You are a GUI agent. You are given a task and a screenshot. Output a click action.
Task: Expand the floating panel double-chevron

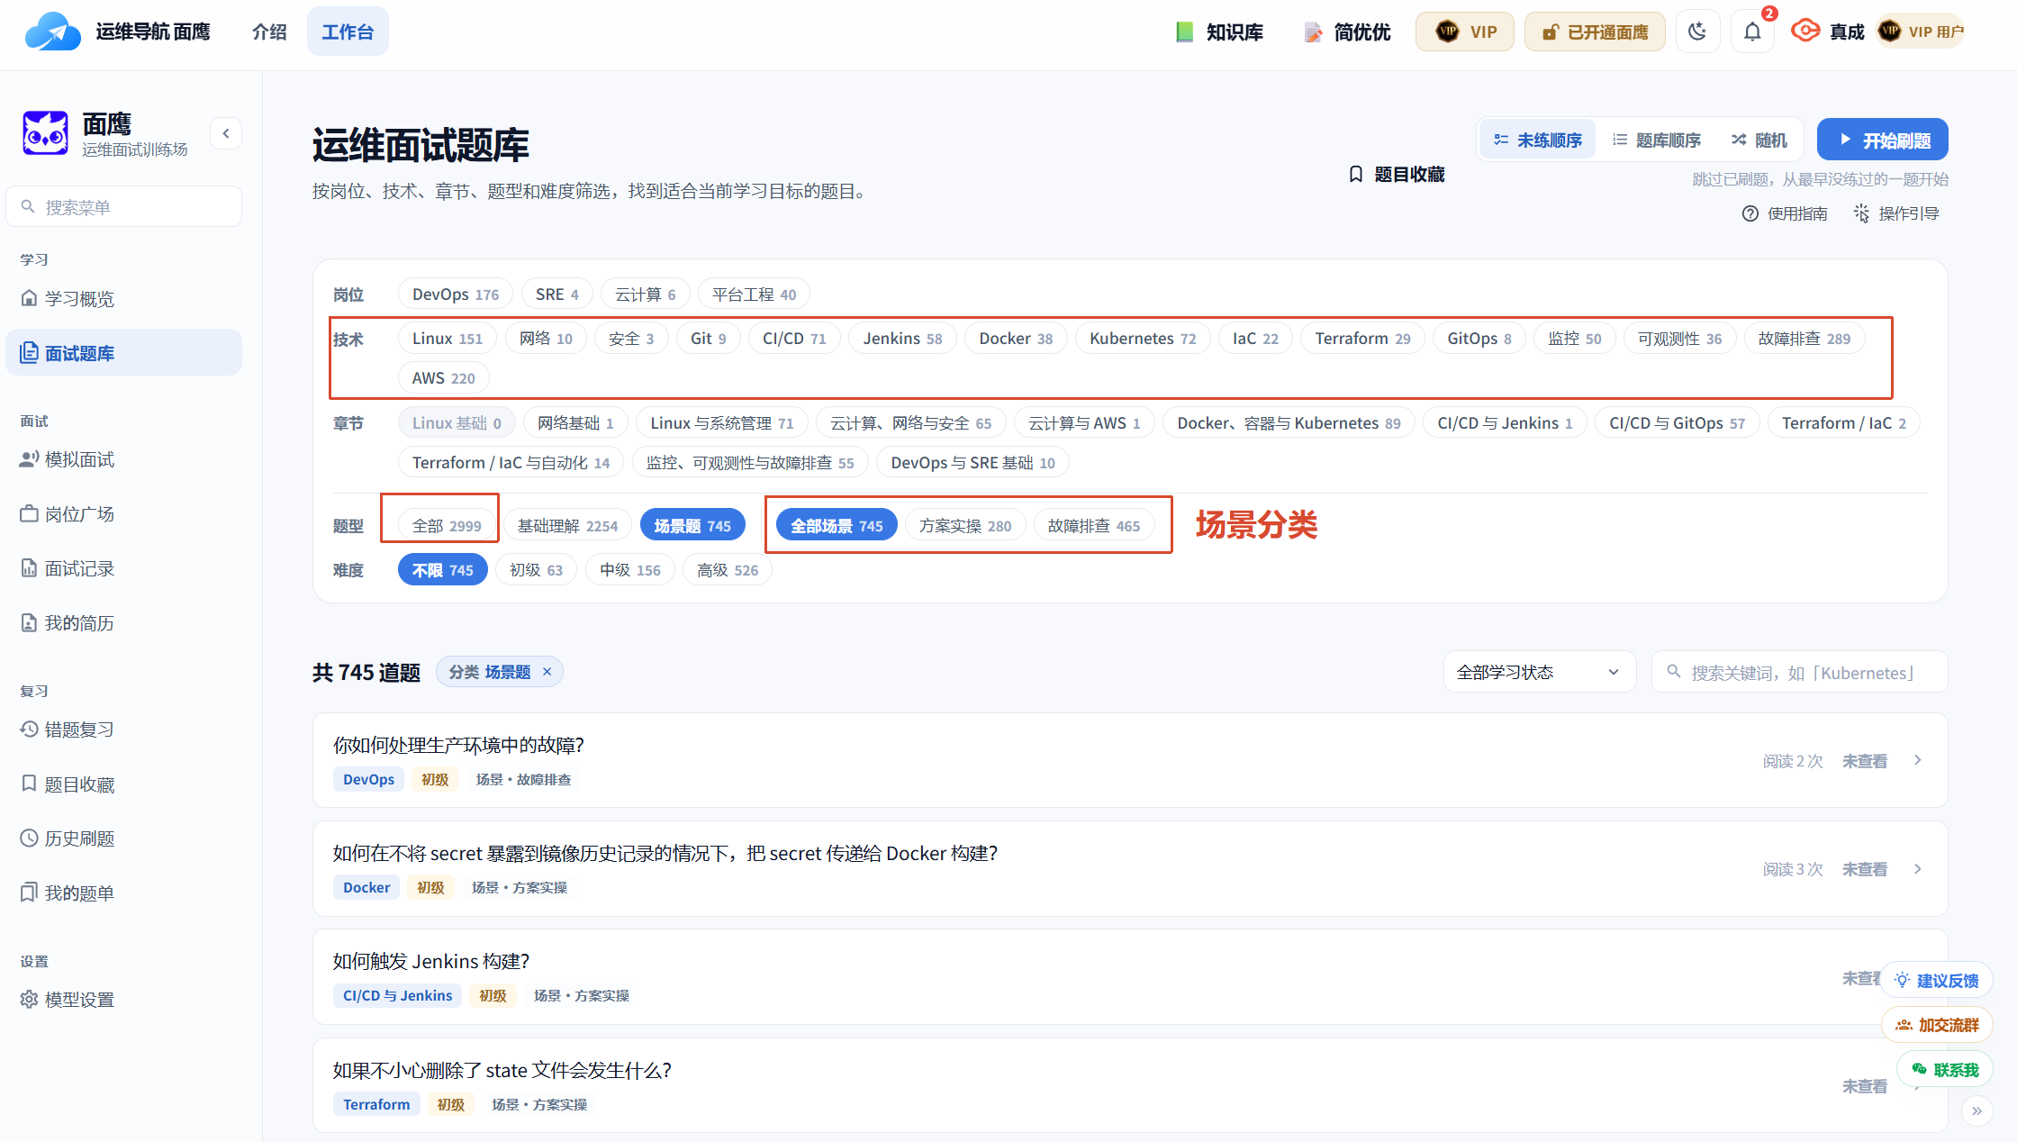click(x=1976, y=1110)
